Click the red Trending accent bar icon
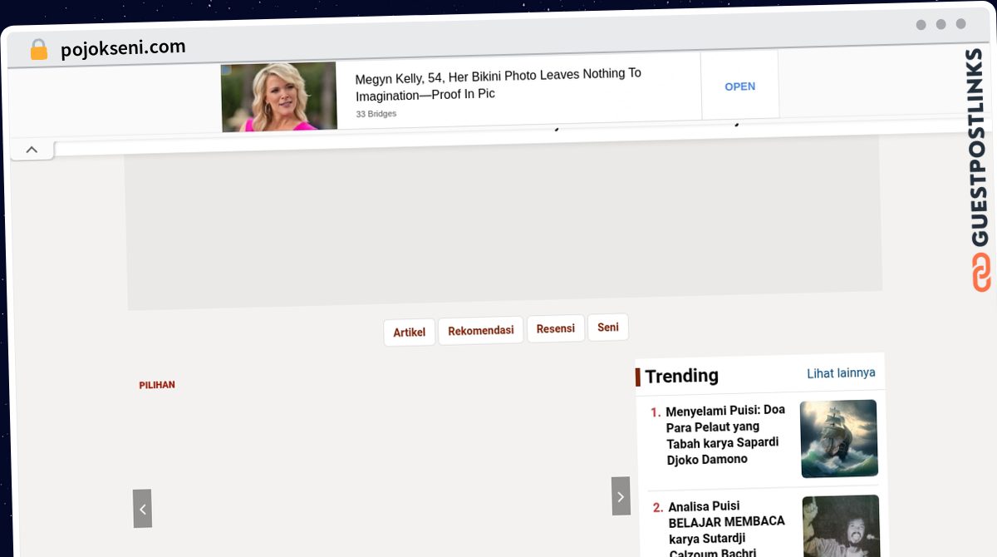 click(638, 377)
